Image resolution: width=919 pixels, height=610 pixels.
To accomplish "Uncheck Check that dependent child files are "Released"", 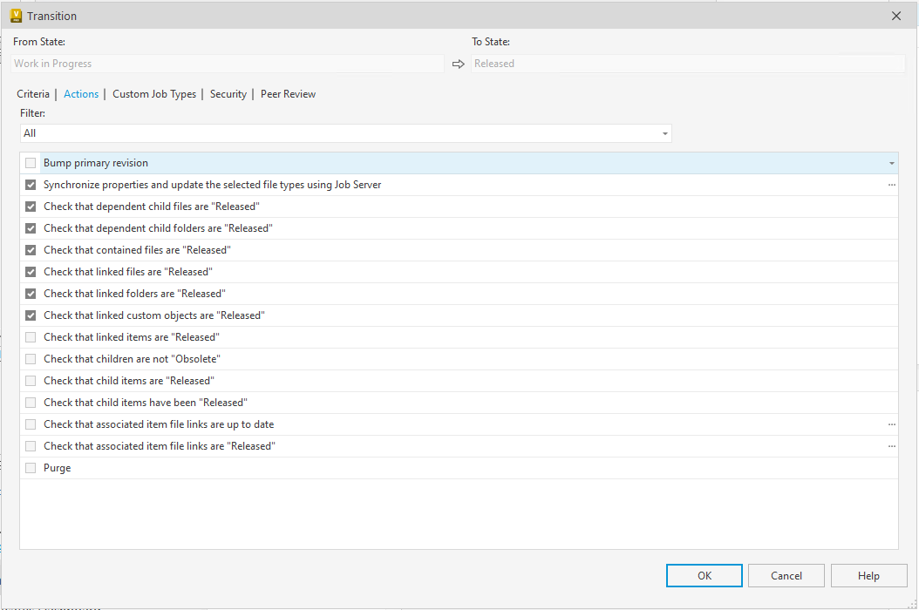I will point(31,207).
